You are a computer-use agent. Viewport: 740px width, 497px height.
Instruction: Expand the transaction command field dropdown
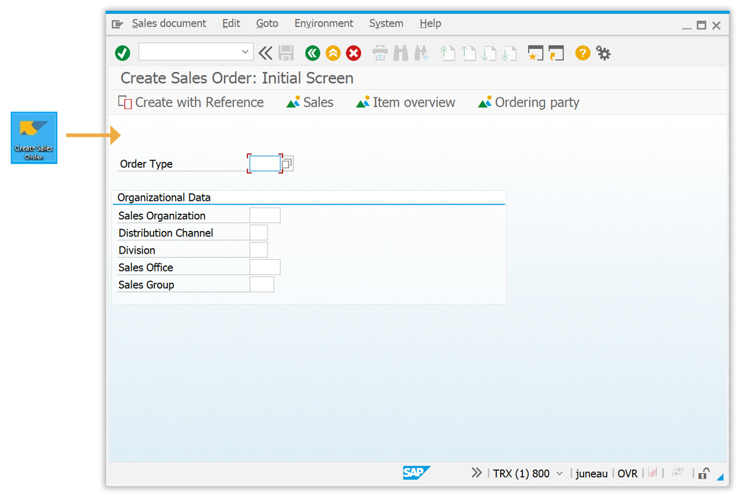[245, 52]
